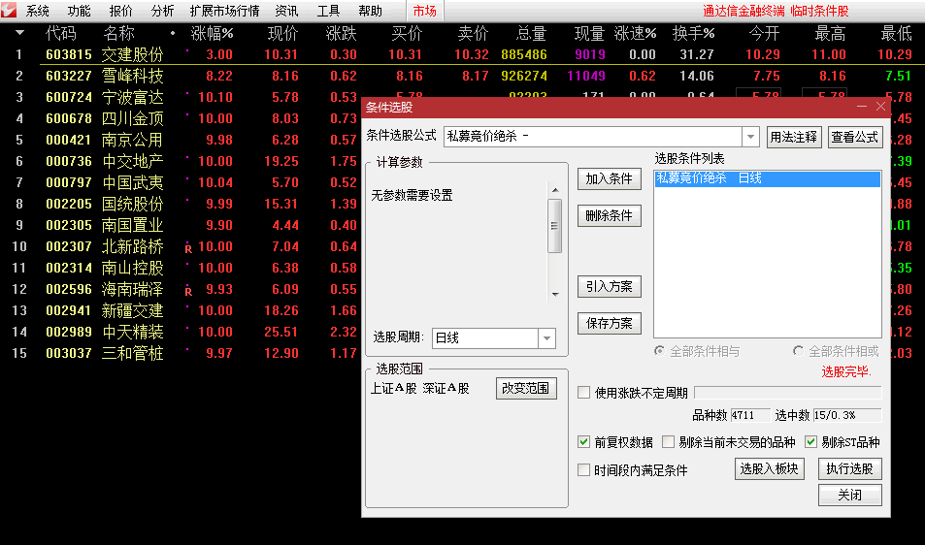Click the diamond marker beside 名称 header
The image size is (925, 545).
coord(172,33)
